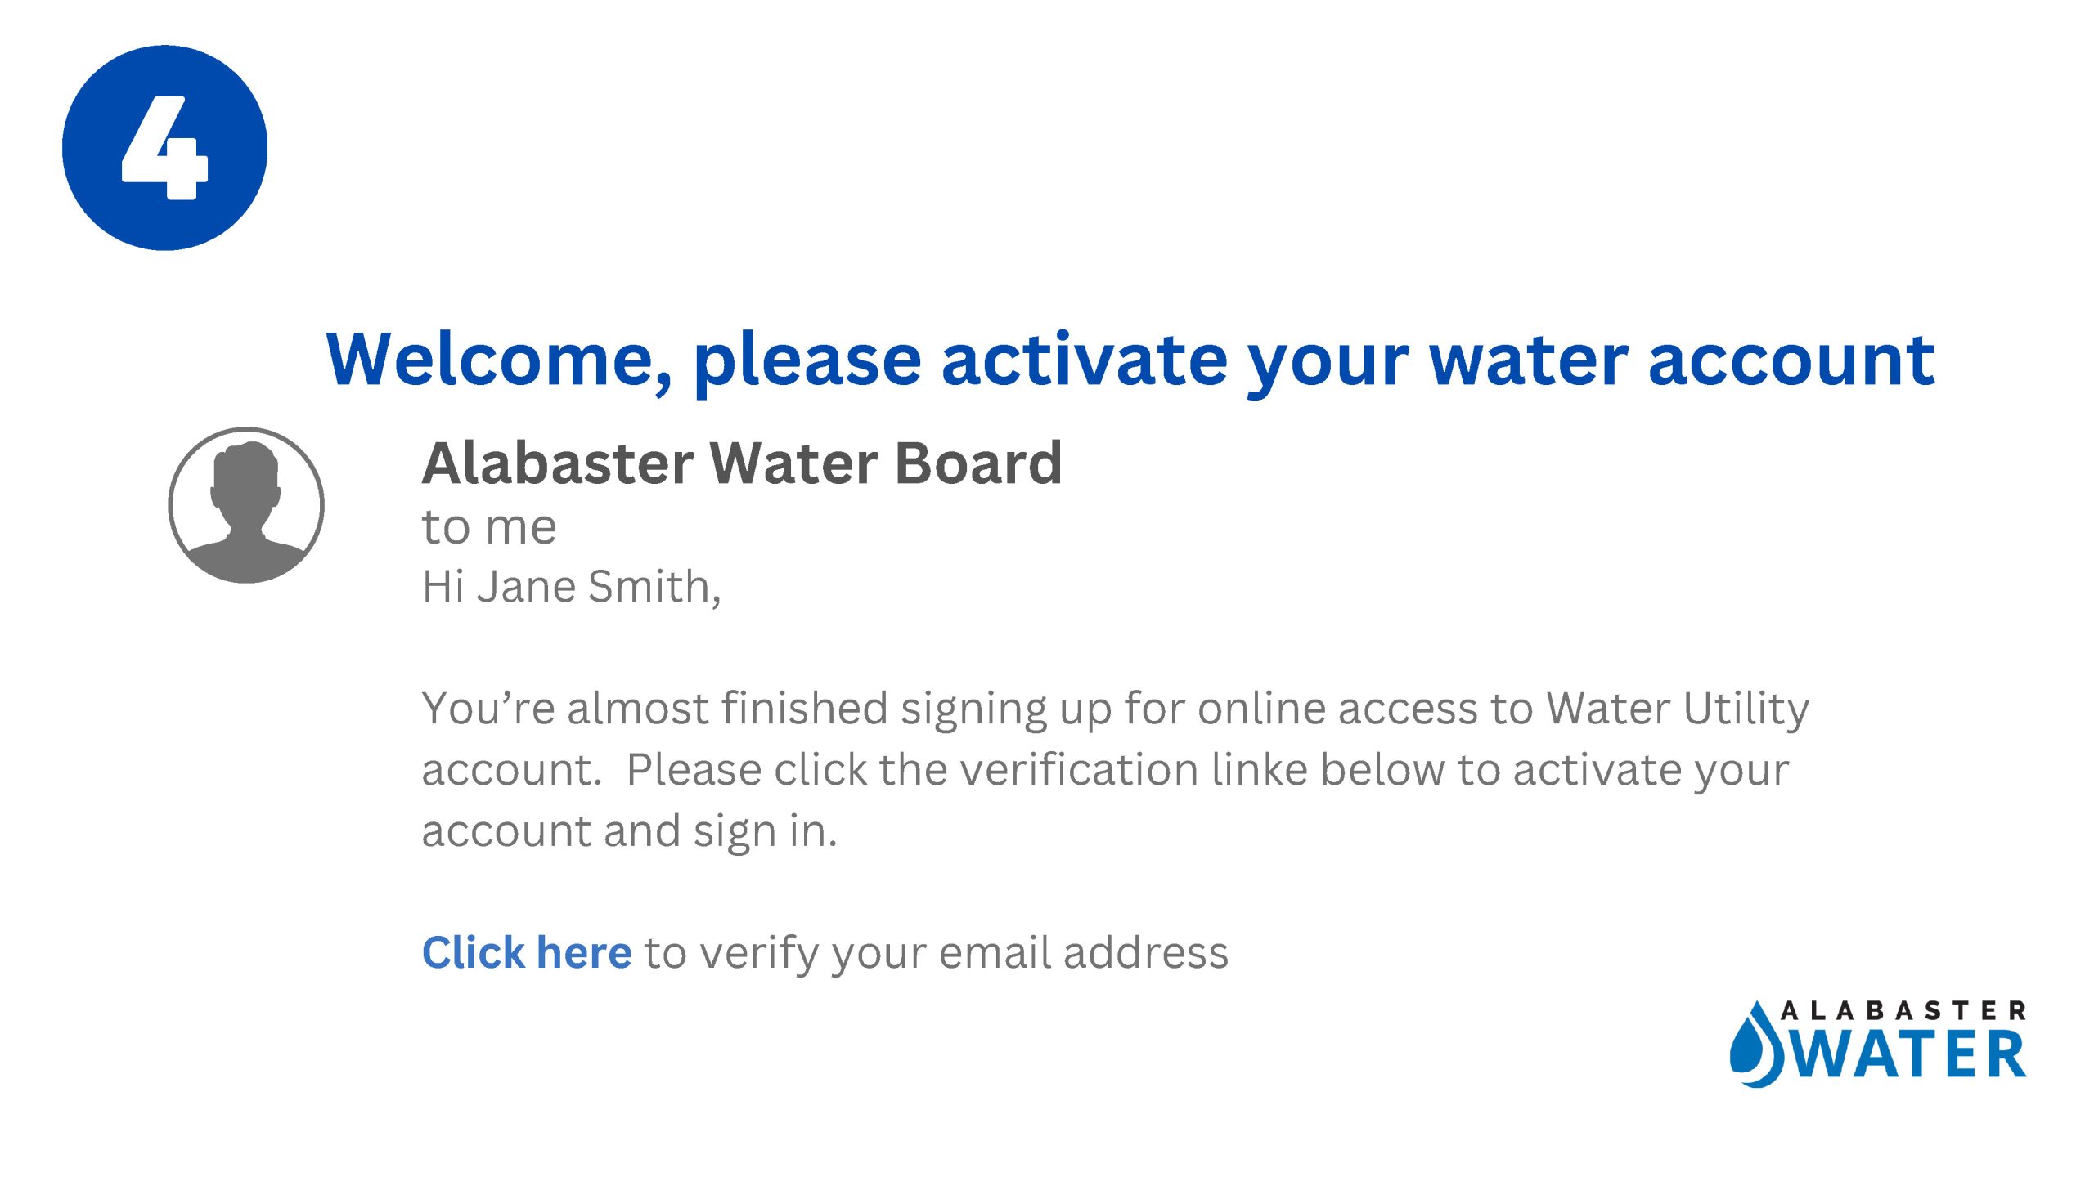Click the blue step 4 circle
Image resolution: width=2094 pixels, height=1177 pixels.
164,148
